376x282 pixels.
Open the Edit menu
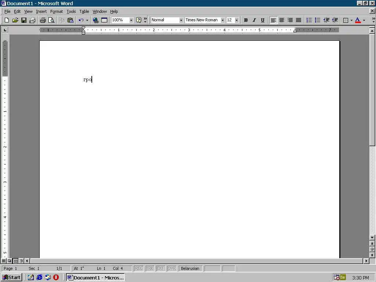point(17,11)
